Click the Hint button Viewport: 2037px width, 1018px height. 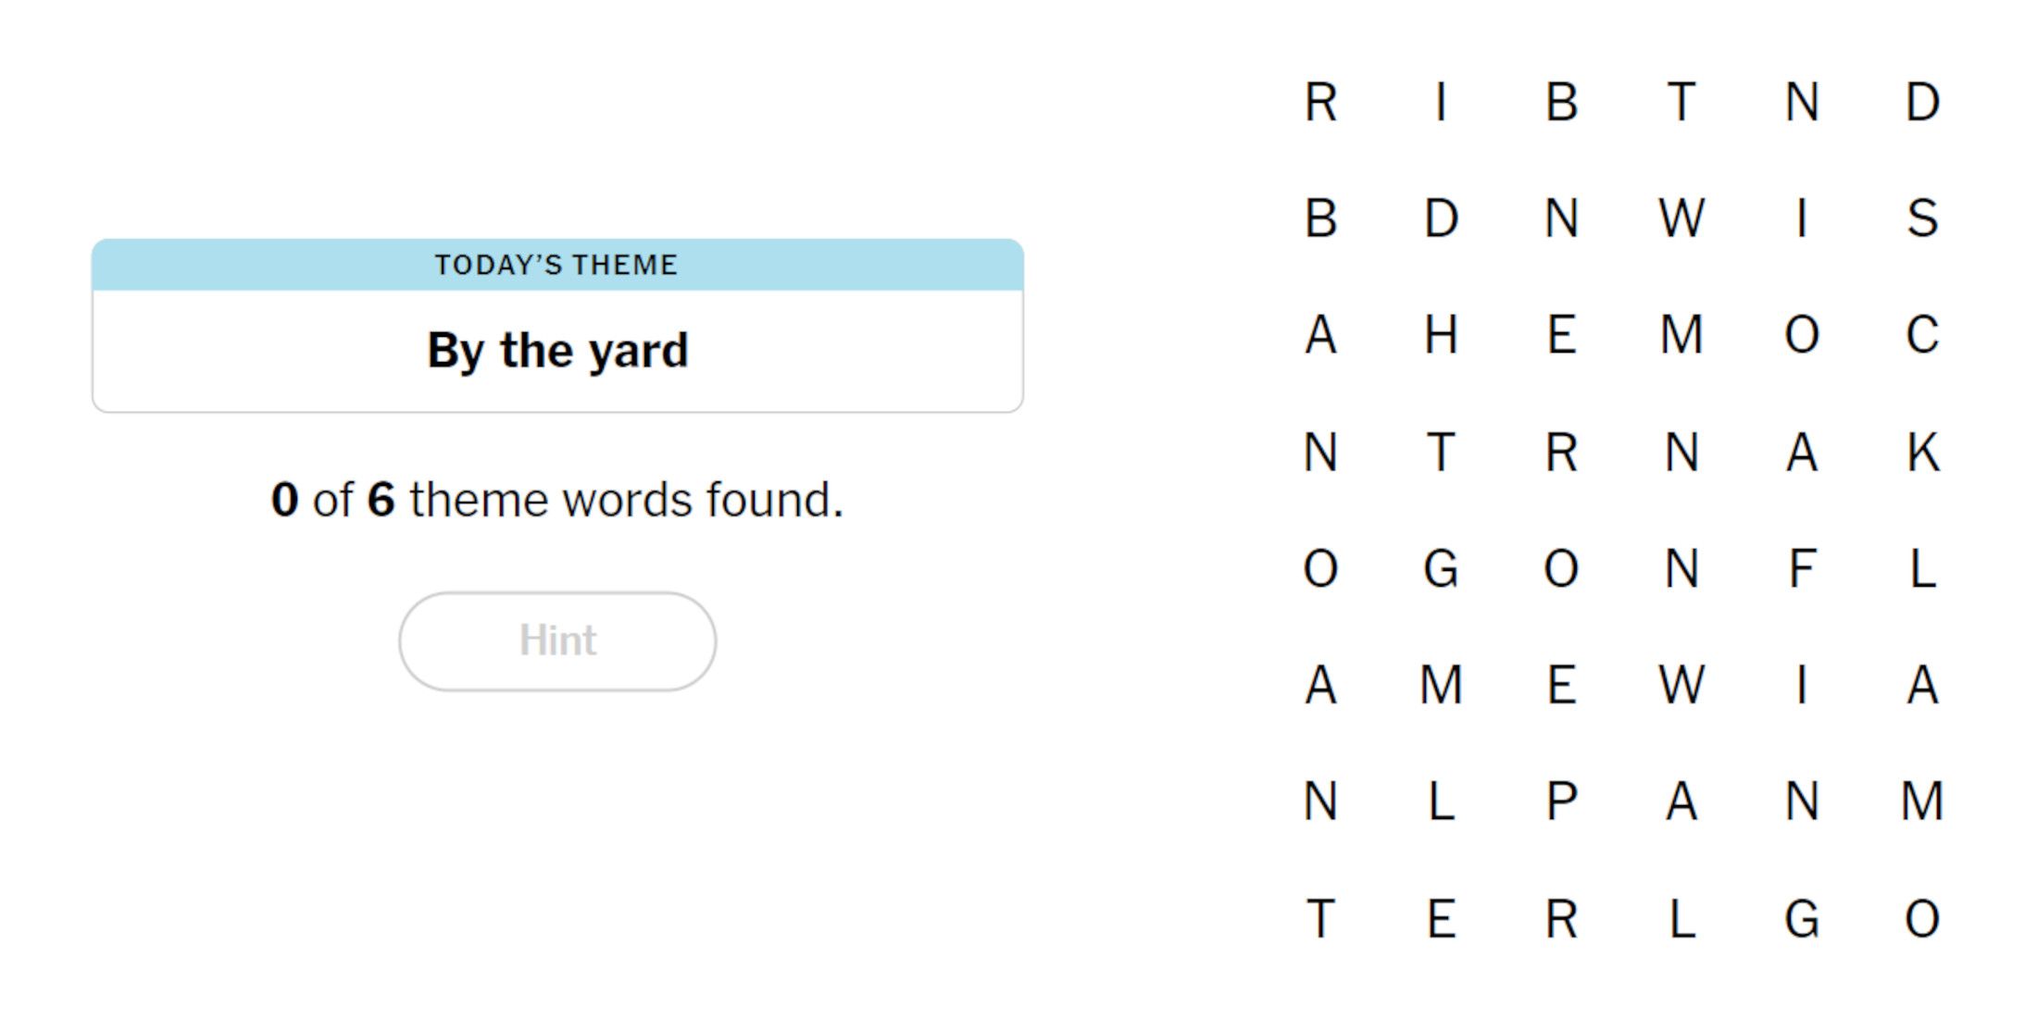point(556,640)
